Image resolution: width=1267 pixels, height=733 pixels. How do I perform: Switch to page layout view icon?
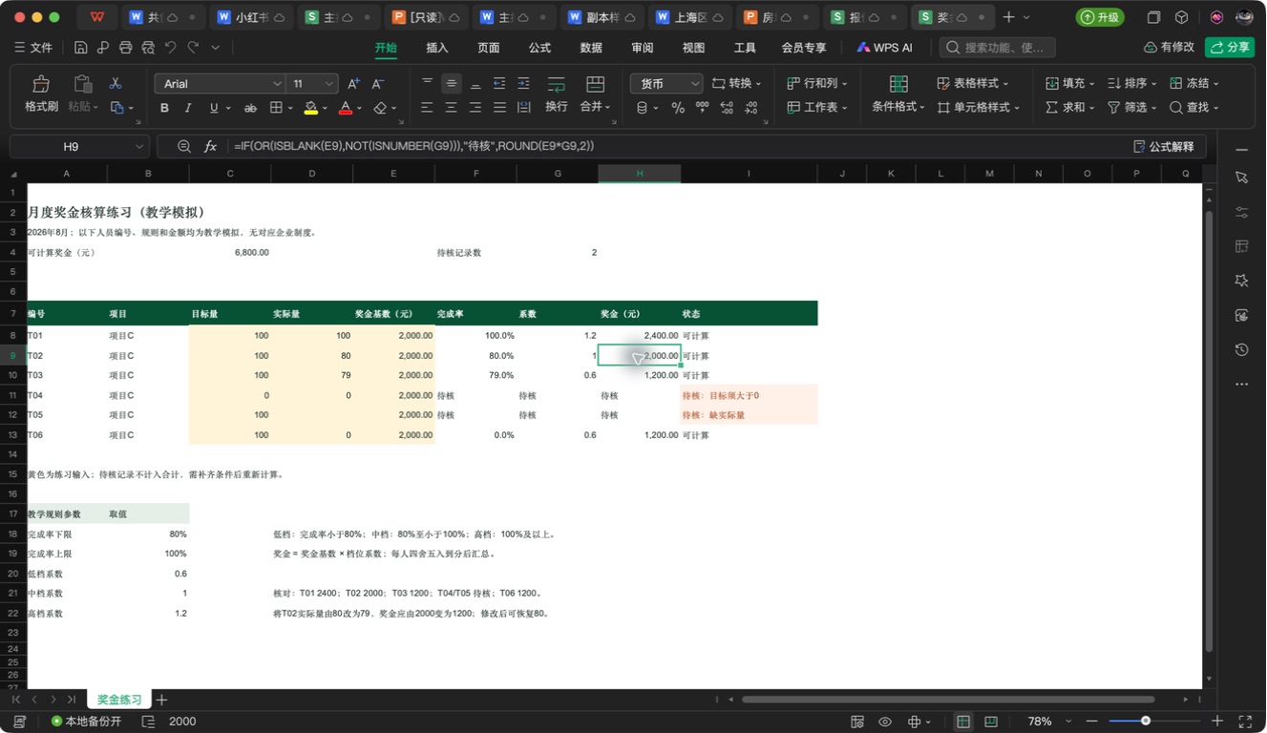[x=991, y=722]
